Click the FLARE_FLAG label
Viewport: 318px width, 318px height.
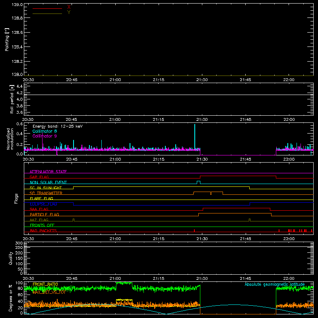(41, 198)
